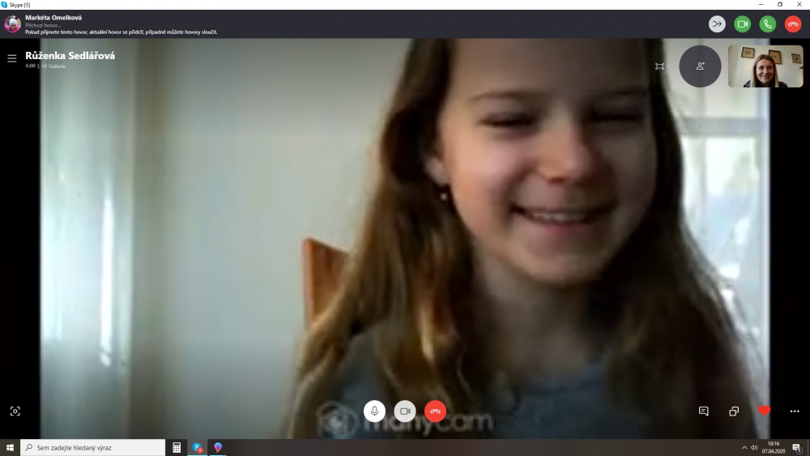Send a heart reaction
The image size is (810, 456).
coord(764,411)
